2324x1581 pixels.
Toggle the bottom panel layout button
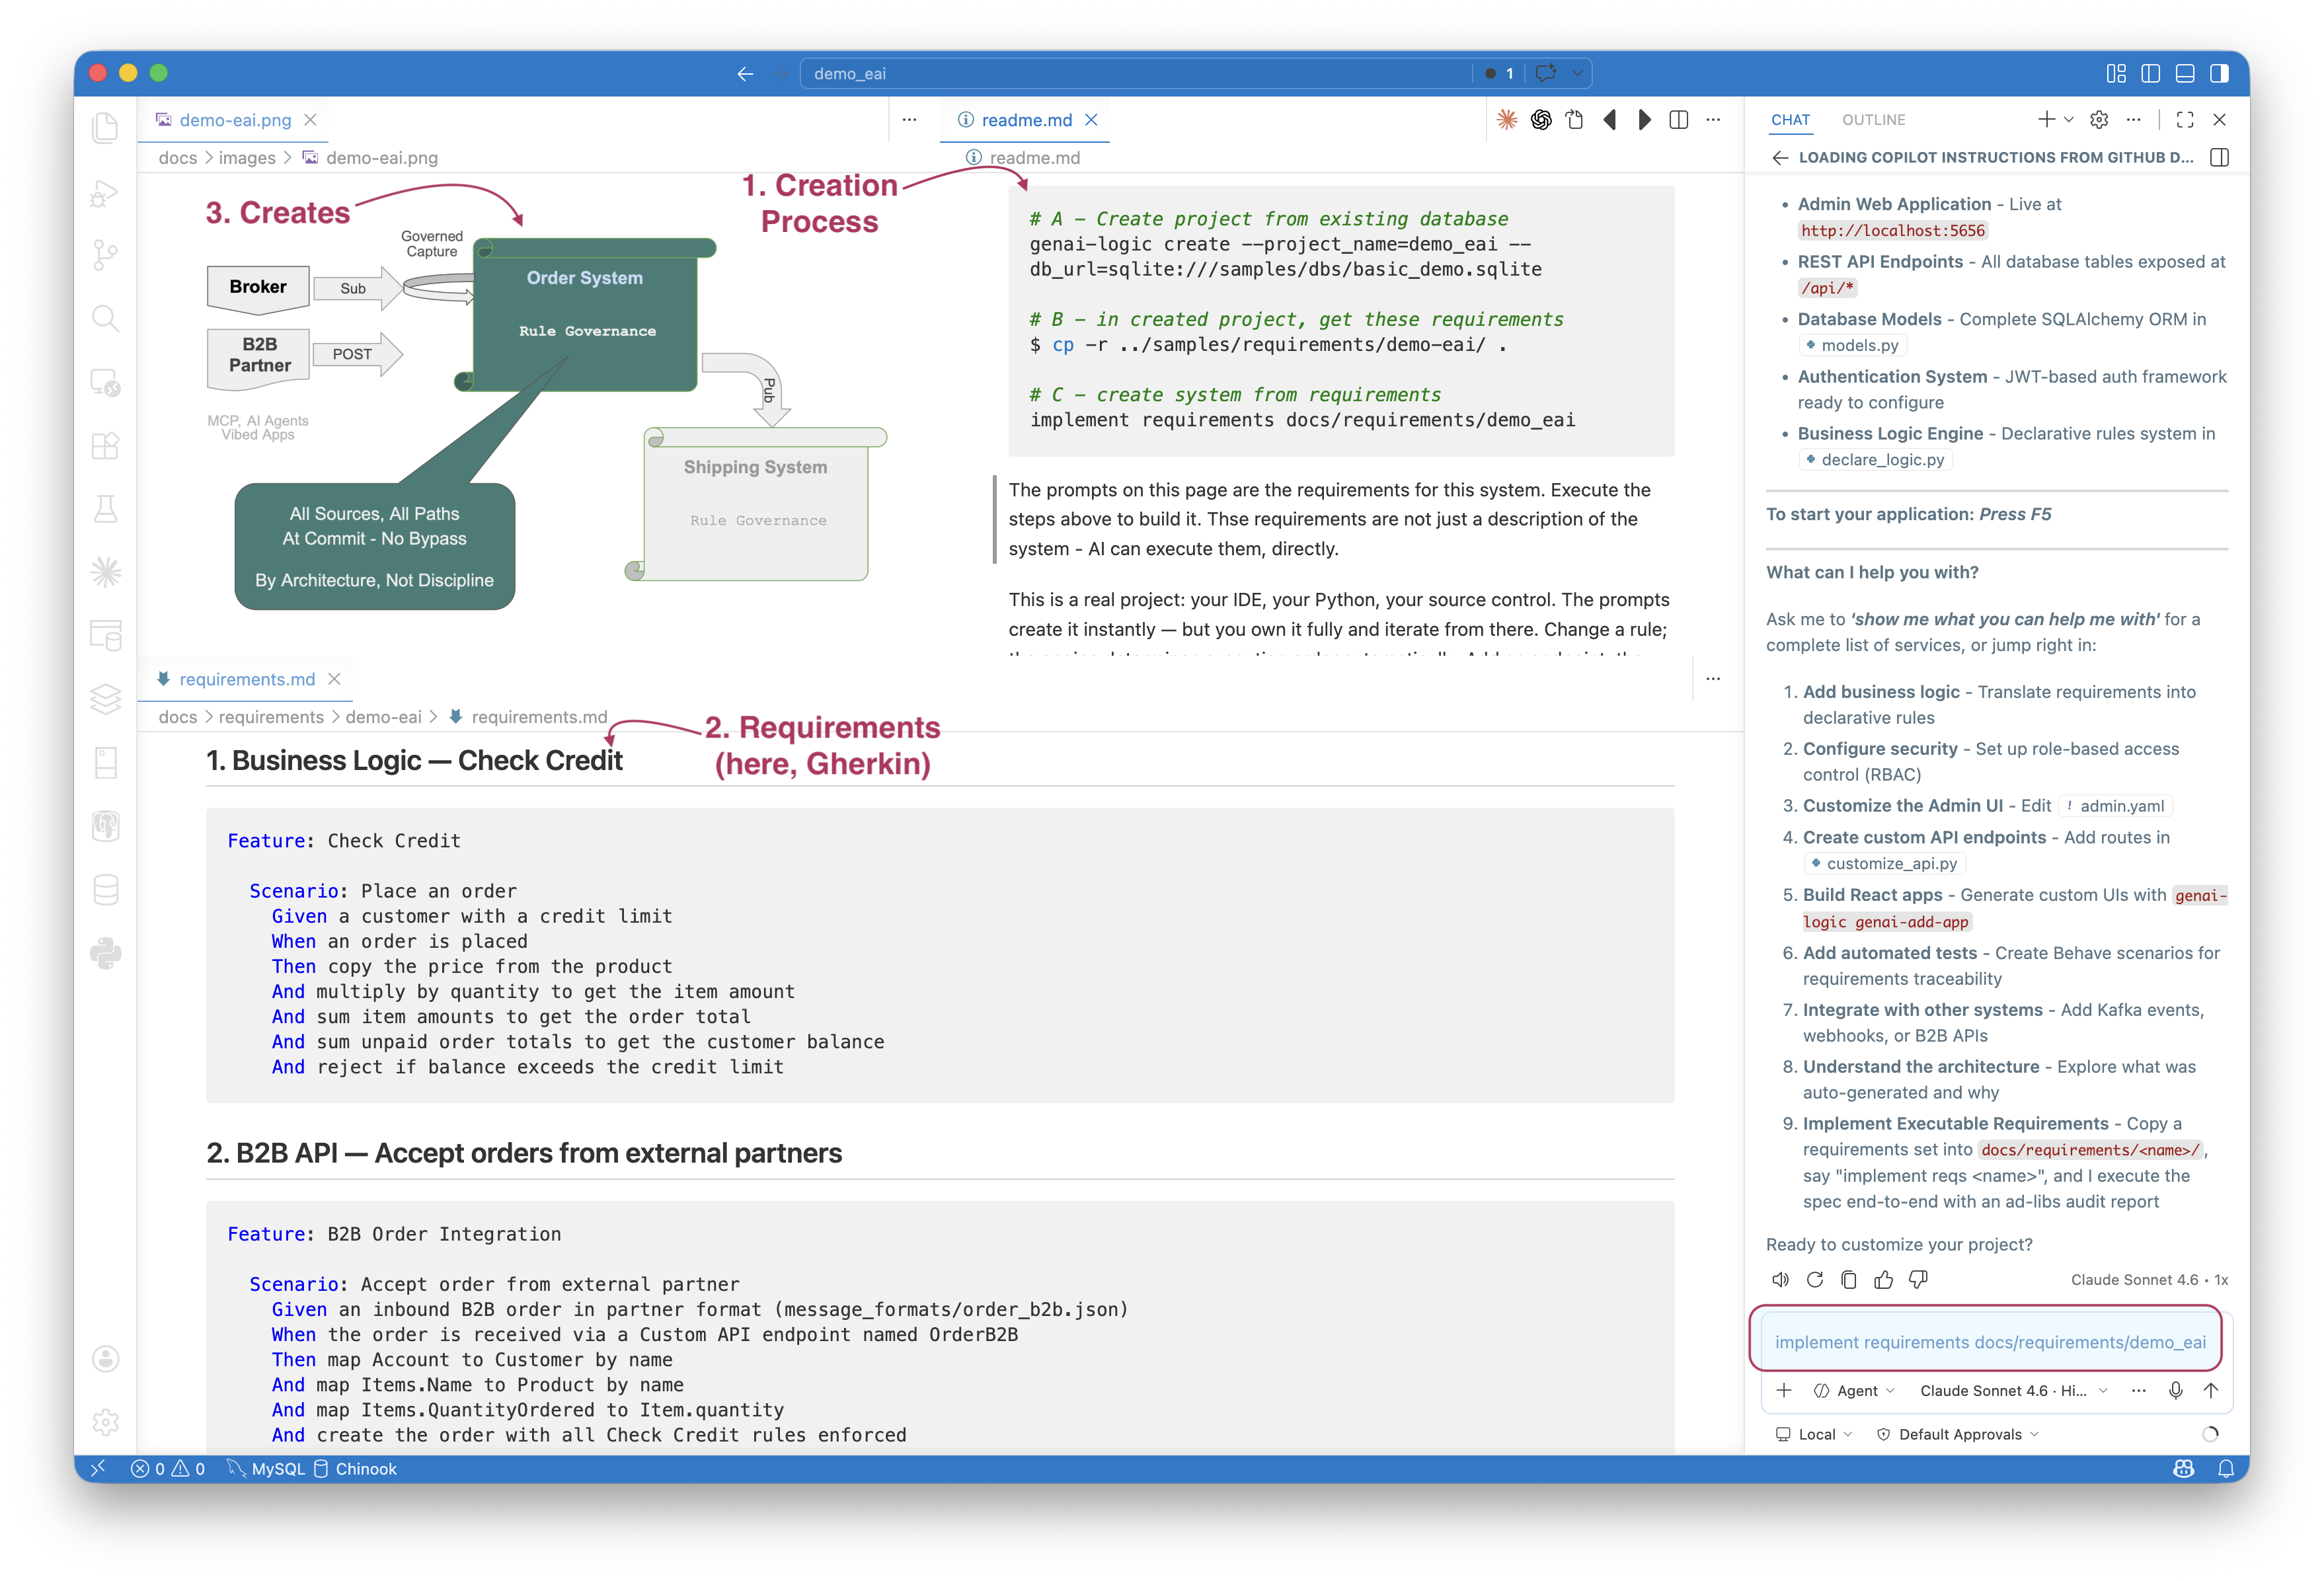click(2185, 74)
